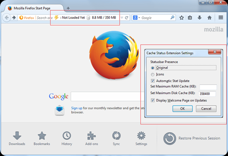Open Sync from the start page launcher

pos(116,138)
